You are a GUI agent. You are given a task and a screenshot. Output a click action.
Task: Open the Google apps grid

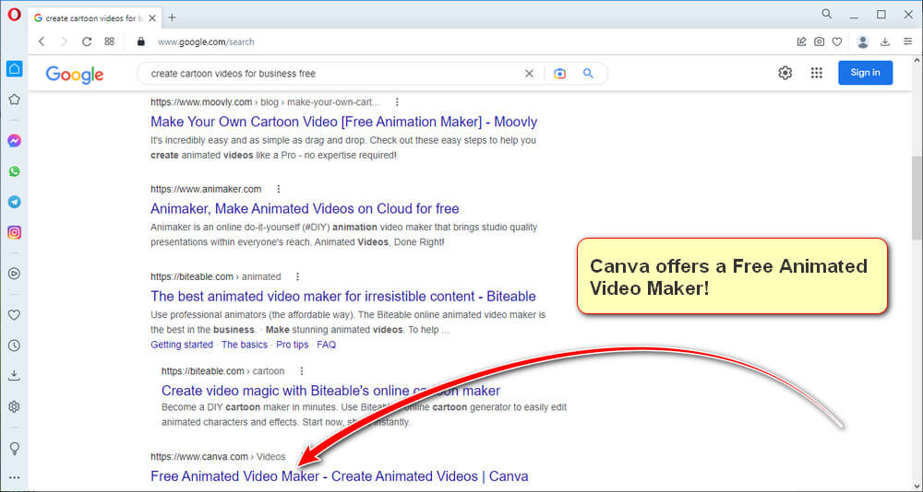817,73
